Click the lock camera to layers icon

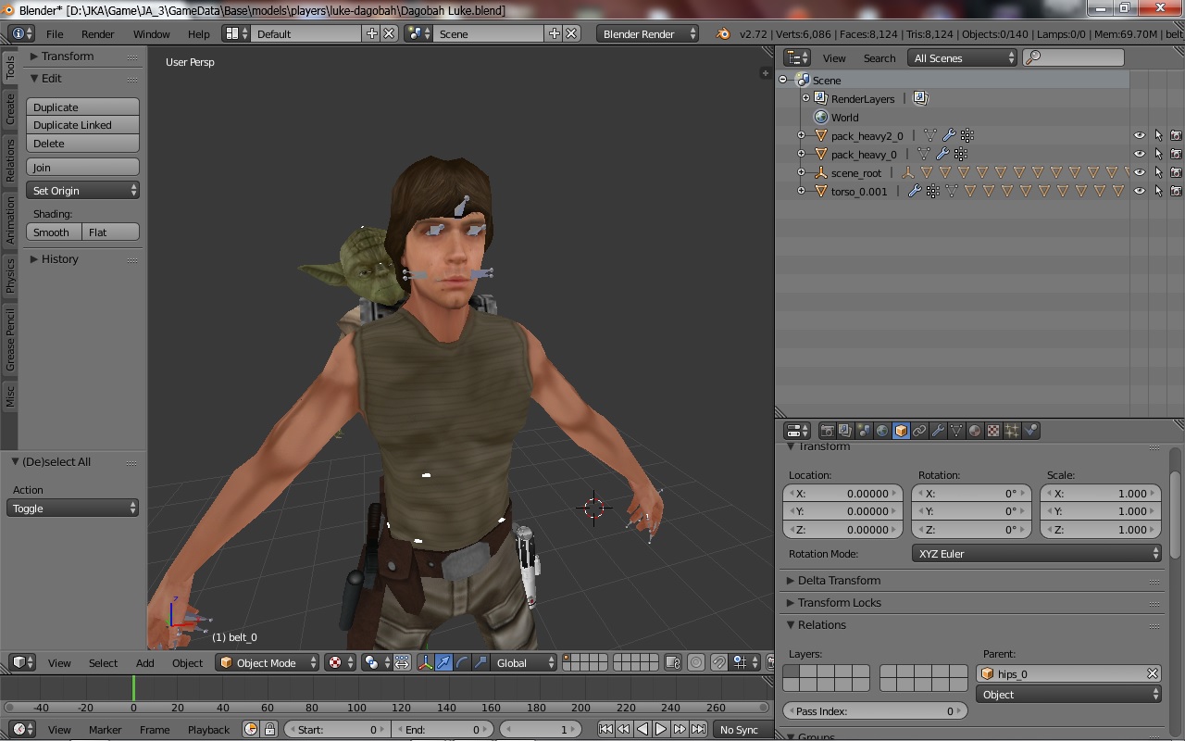click(673, 662)
